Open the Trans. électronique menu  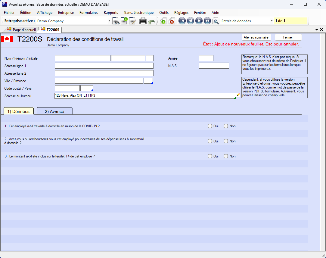coord(139,13)
